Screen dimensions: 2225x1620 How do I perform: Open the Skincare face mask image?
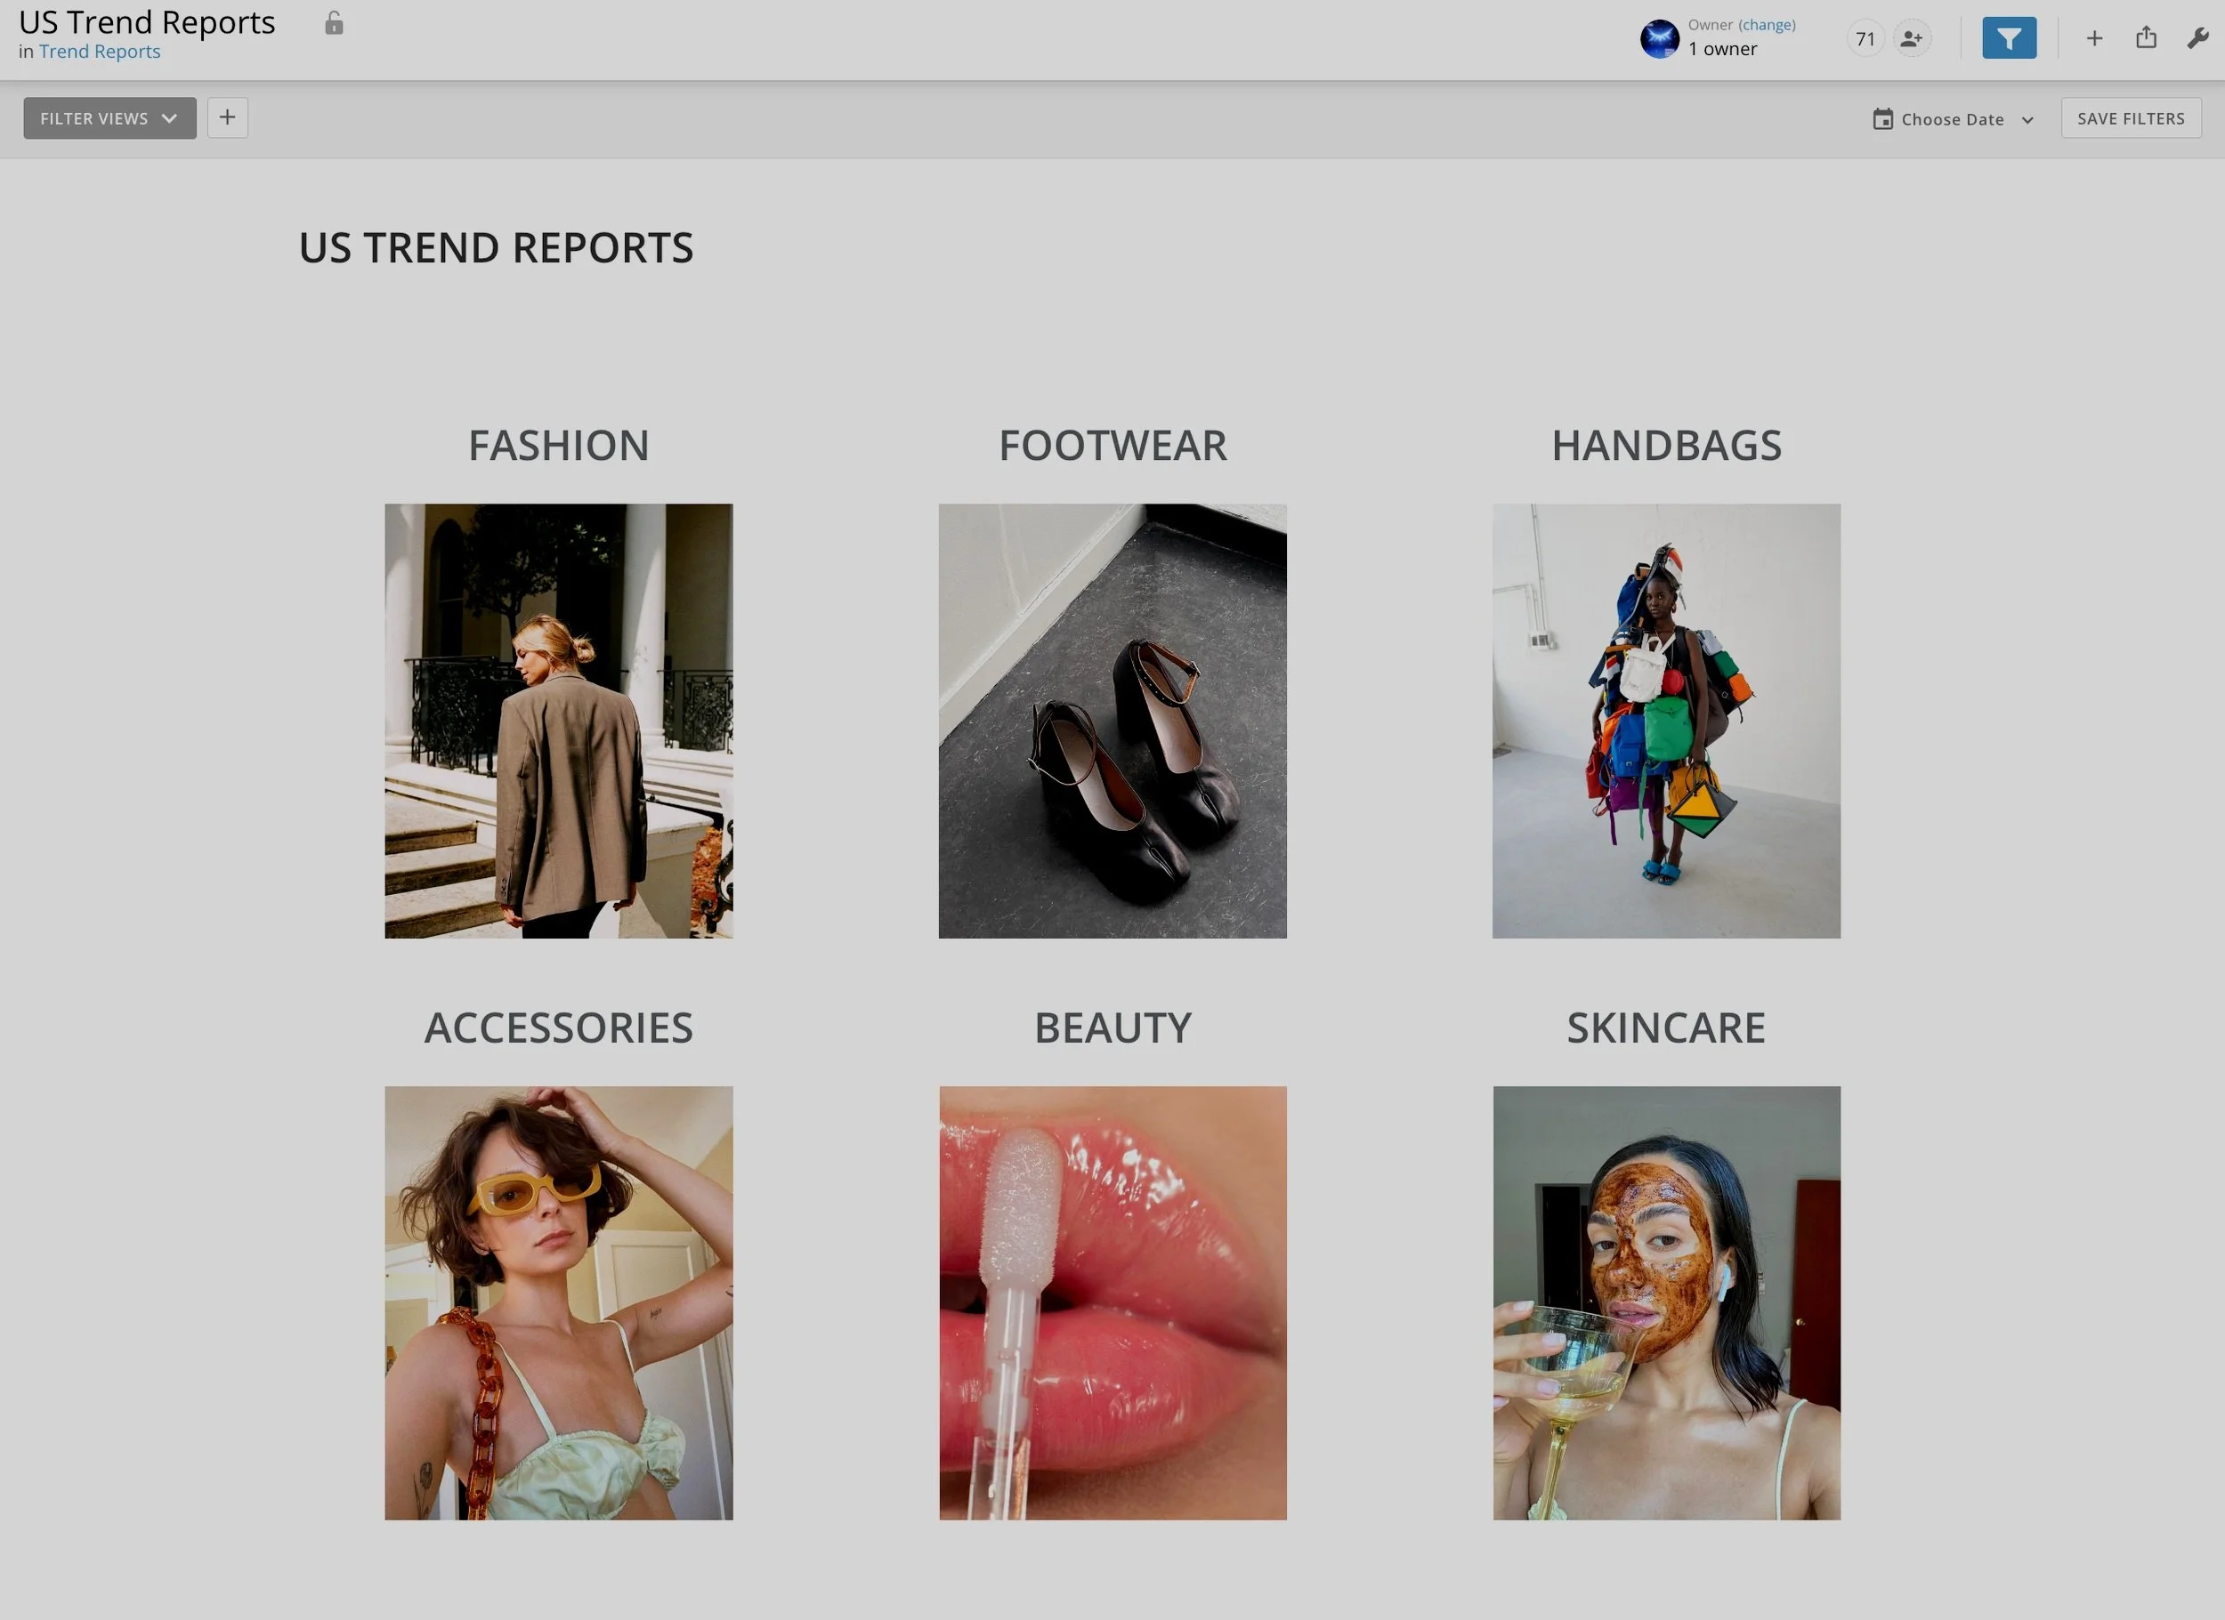[1666, 1302]
